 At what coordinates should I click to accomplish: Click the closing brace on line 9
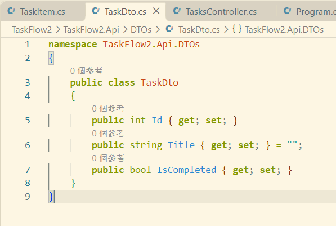pyautogui.click(x=51, y=197)
